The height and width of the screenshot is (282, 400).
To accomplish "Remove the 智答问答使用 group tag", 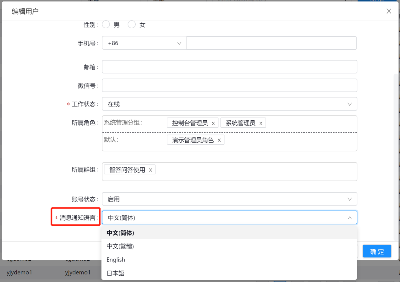I will (150, 170).
